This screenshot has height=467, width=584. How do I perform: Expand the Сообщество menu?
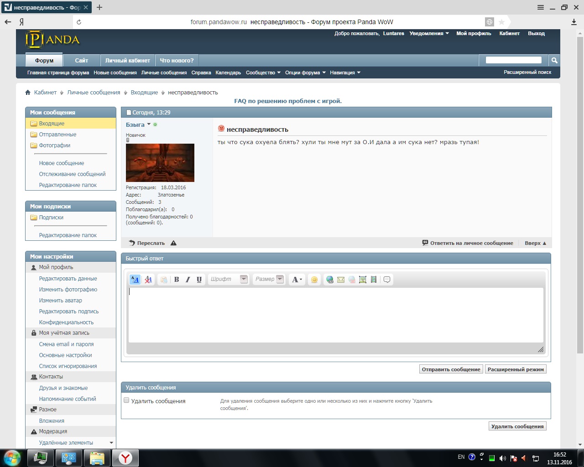[x=263, y=73]
